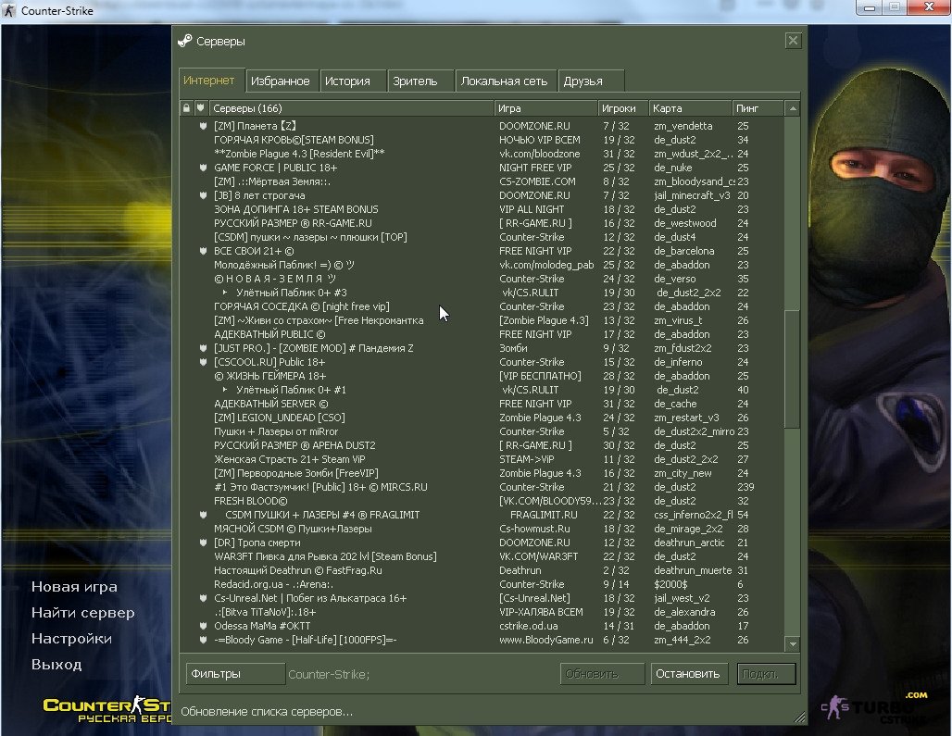Select МЯСНОЙ CSDM © Пушки+Лазеры server

click(x=482, y=529)
